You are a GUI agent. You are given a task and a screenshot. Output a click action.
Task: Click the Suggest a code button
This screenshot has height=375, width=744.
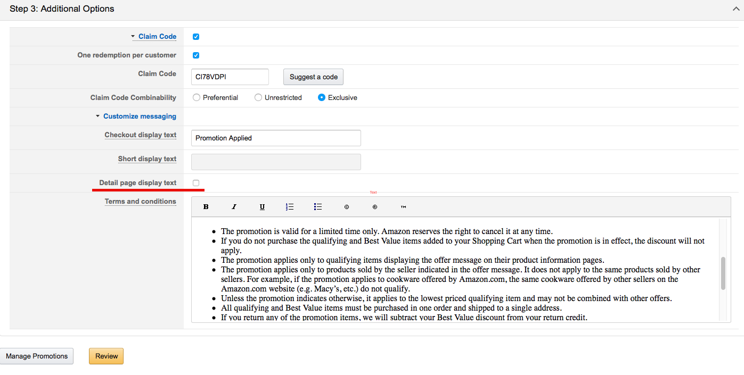click(x=313, y=77)
